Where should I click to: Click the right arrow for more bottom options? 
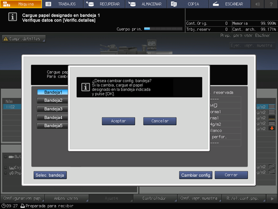pyautogui.click(x=272, y=199)
